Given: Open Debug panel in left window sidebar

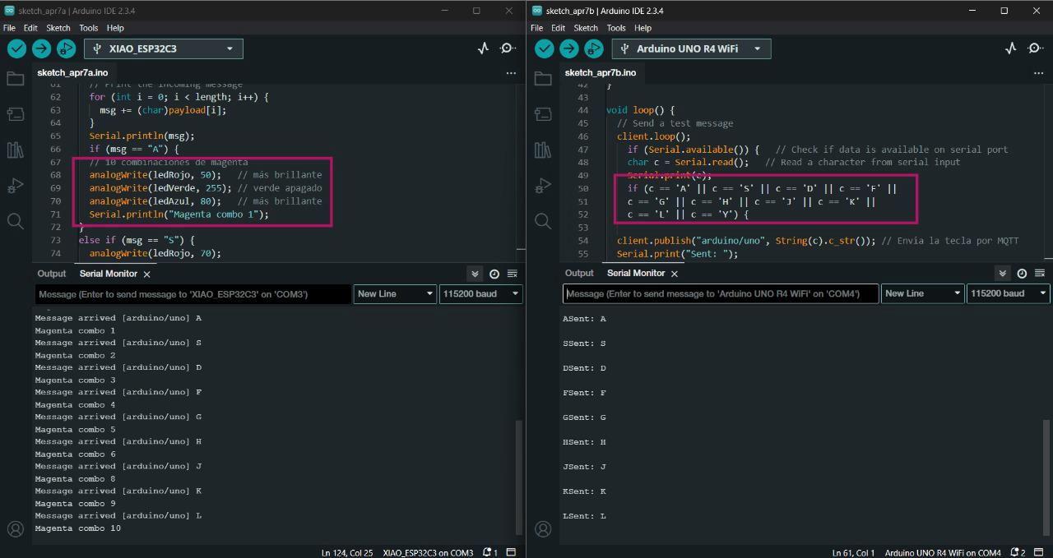Looking at the screenshot, I should click(15, 185).
